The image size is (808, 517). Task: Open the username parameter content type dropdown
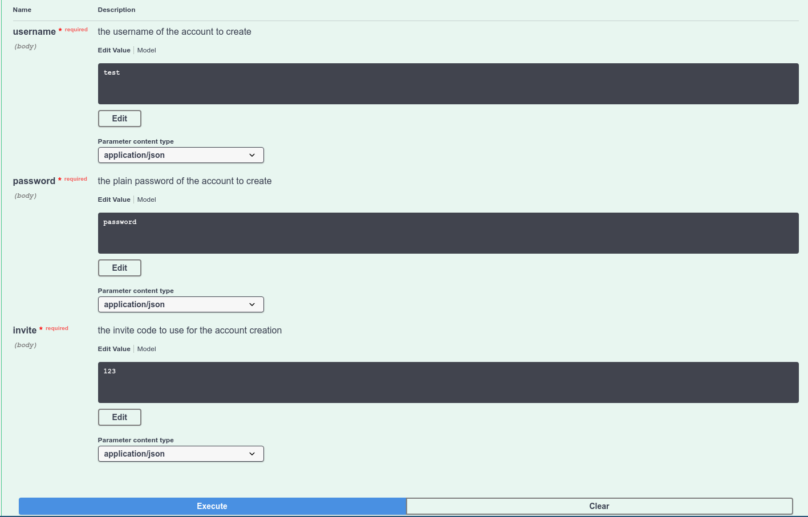[x=180, y=154]
